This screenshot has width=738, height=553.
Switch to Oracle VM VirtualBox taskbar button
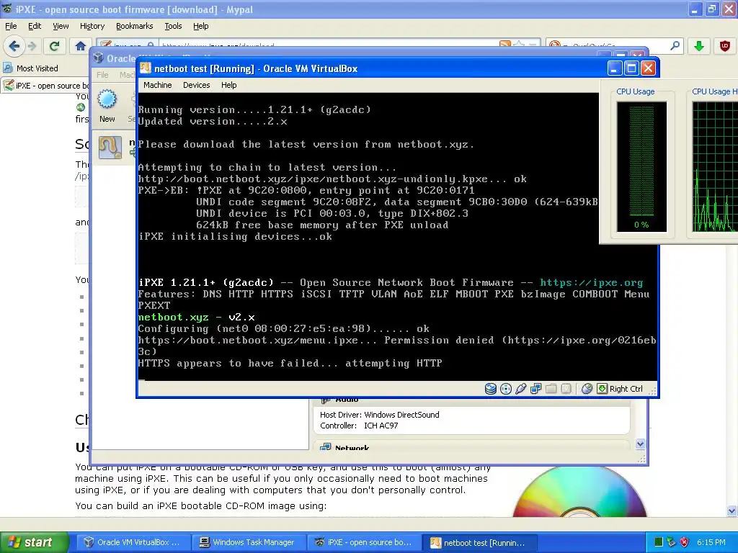(133, 542)
